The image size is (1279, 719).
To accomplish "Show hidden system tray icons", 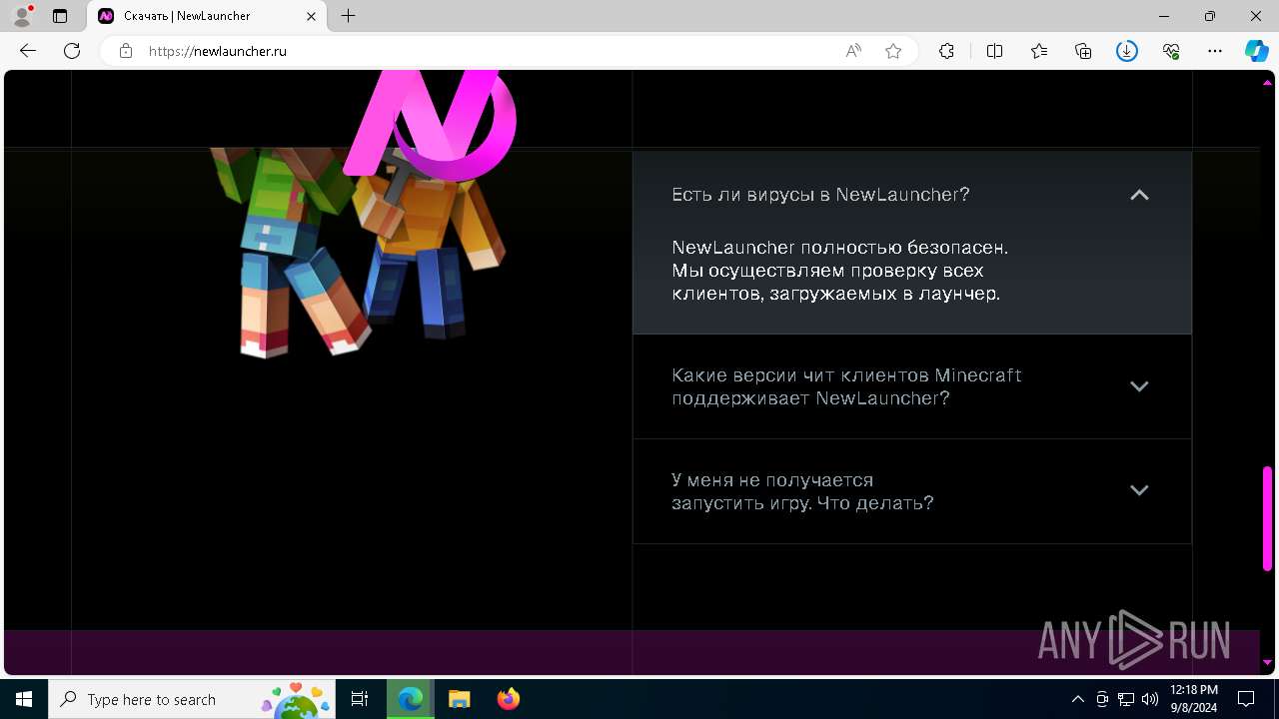I will 1077,699.
